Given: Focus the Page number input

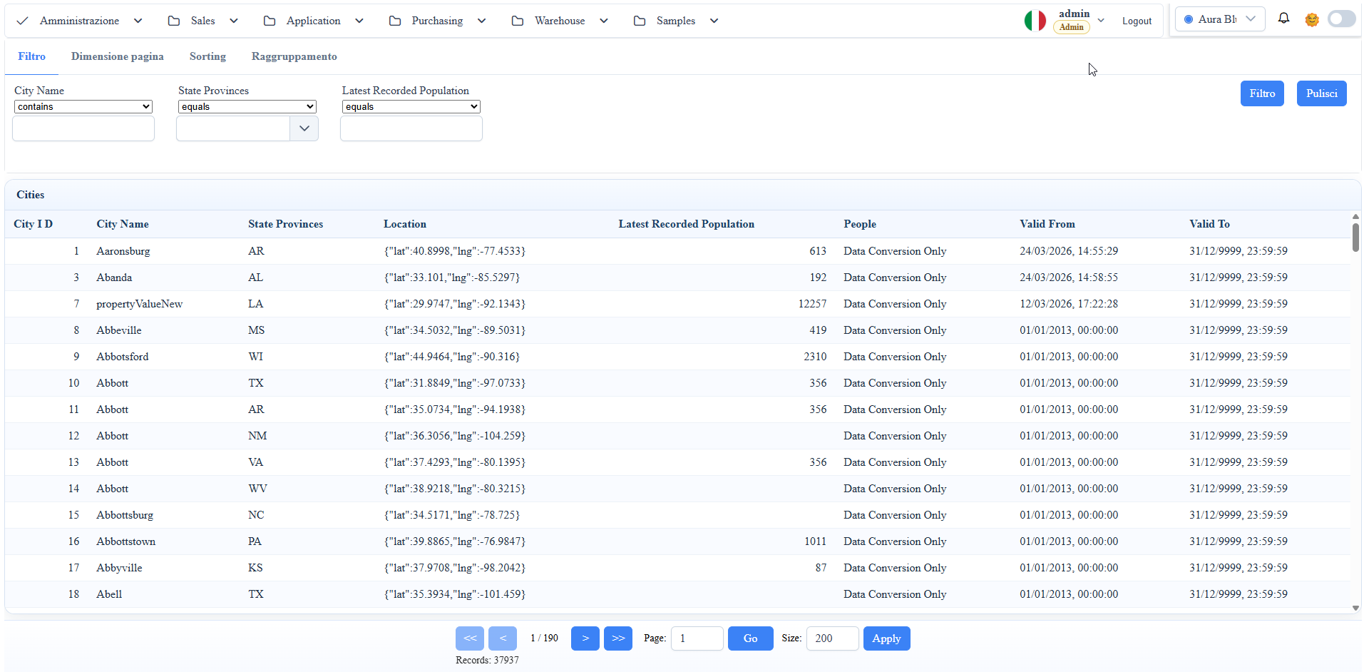Looking at the screenshot, I should 697,638.
